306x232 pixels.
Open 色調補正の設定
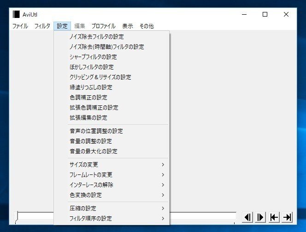[112, 98]
